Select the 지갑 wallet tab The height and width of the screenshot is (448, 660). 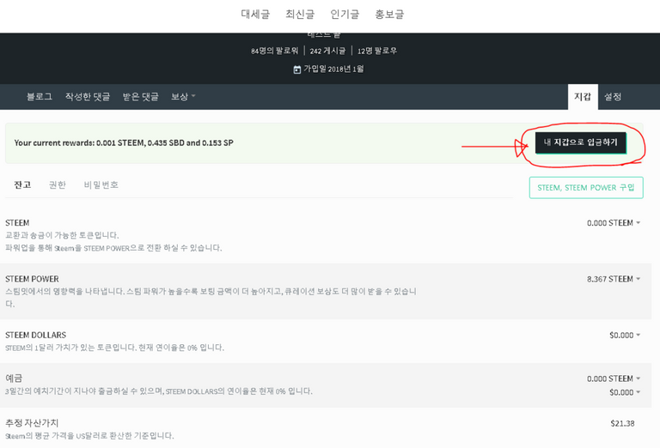[583, 97]
